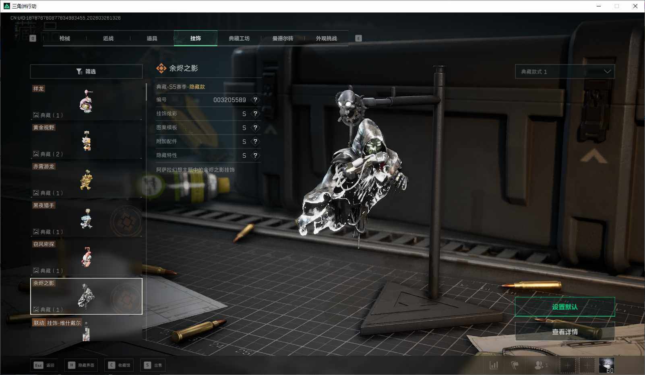Image resolution: width=645 pixels, height=375 pixels.
Task: Click the CN UID text at top
Action: point(66,18)
